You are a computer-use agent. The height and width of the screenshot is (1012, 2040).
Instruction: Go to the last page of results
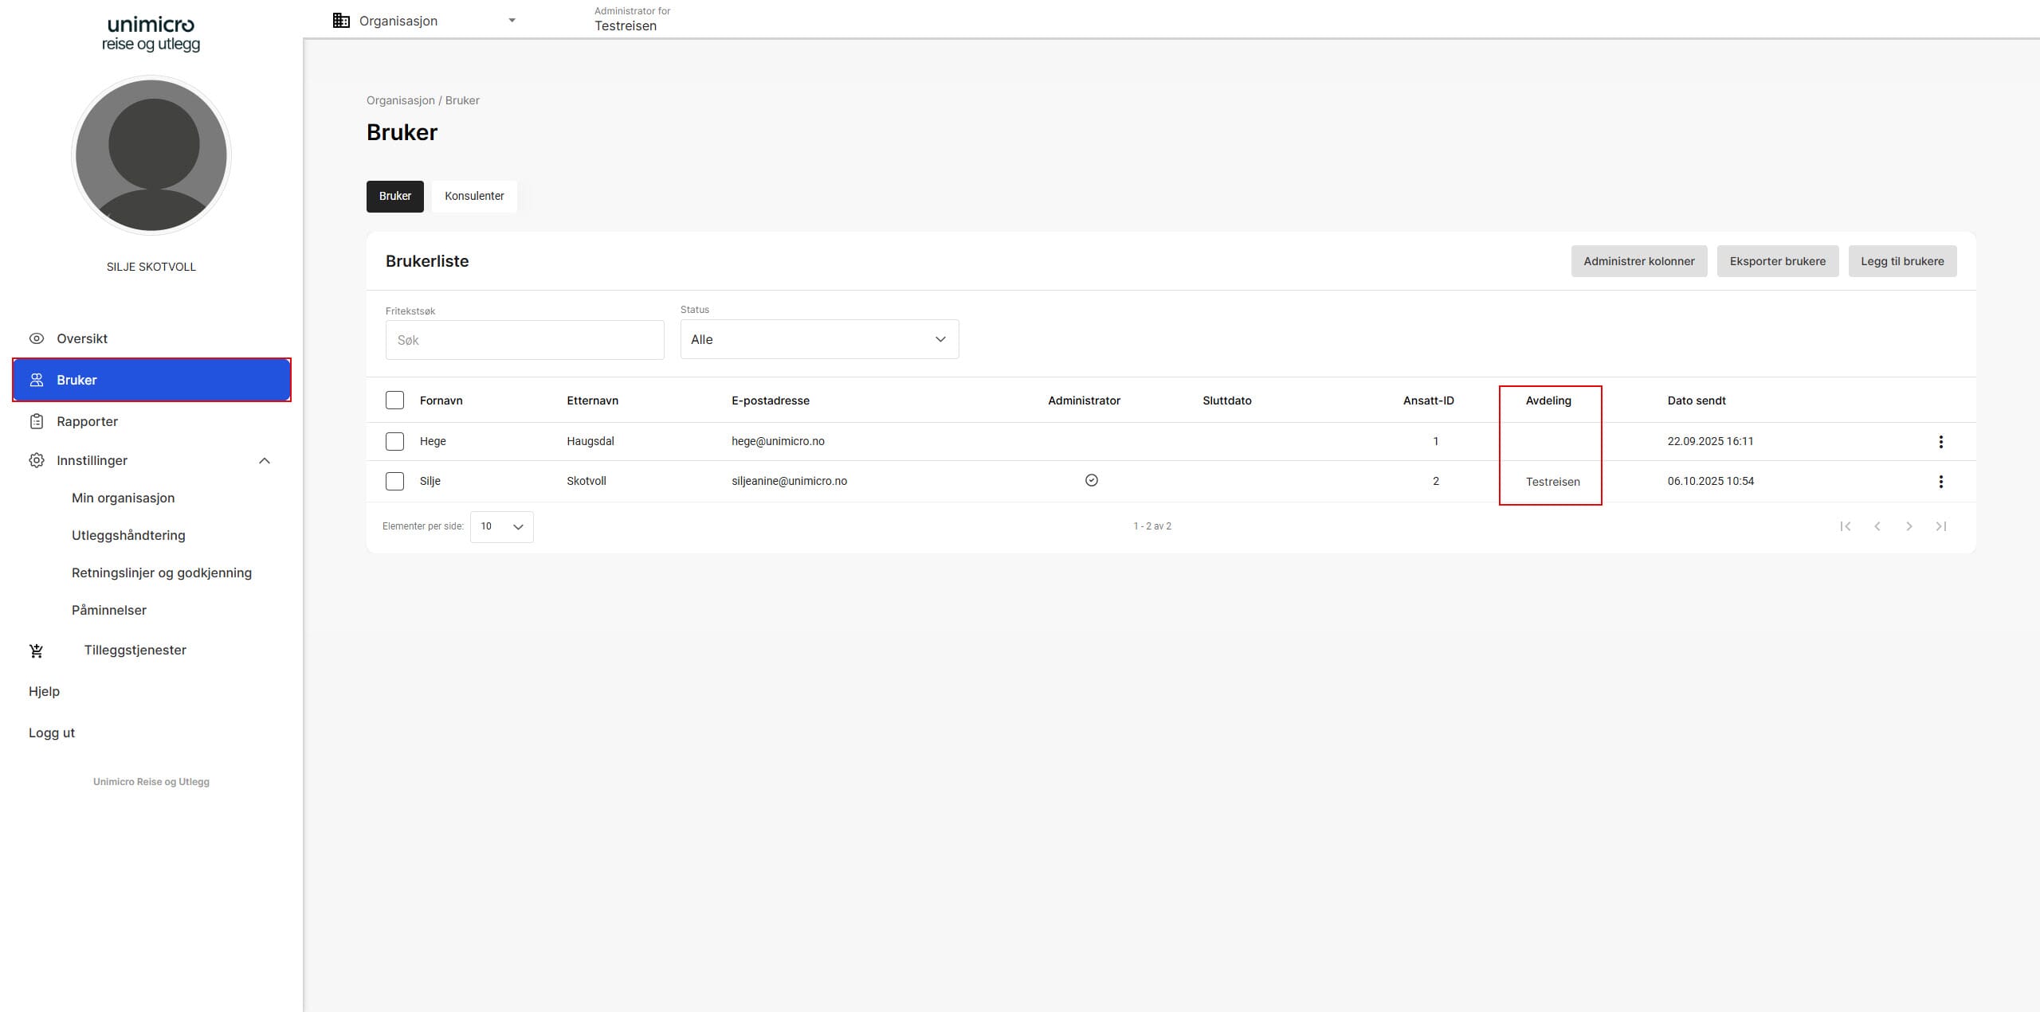(x=1940, y=526)
